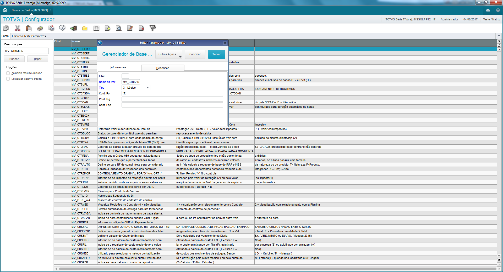Image resolution: width=503 pixels, height=272 pixels.
Task: Close the Editar Parametro dialog
Action: click(225, 43)
